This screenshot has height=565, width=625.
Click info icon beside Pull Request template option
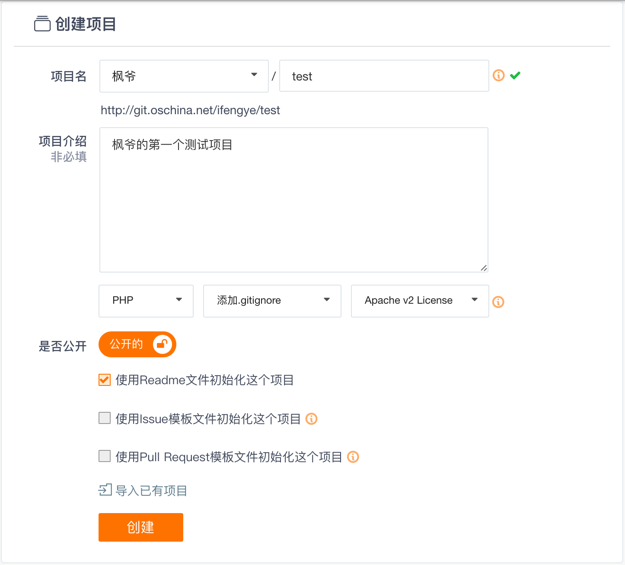click(x=353, y=457)
